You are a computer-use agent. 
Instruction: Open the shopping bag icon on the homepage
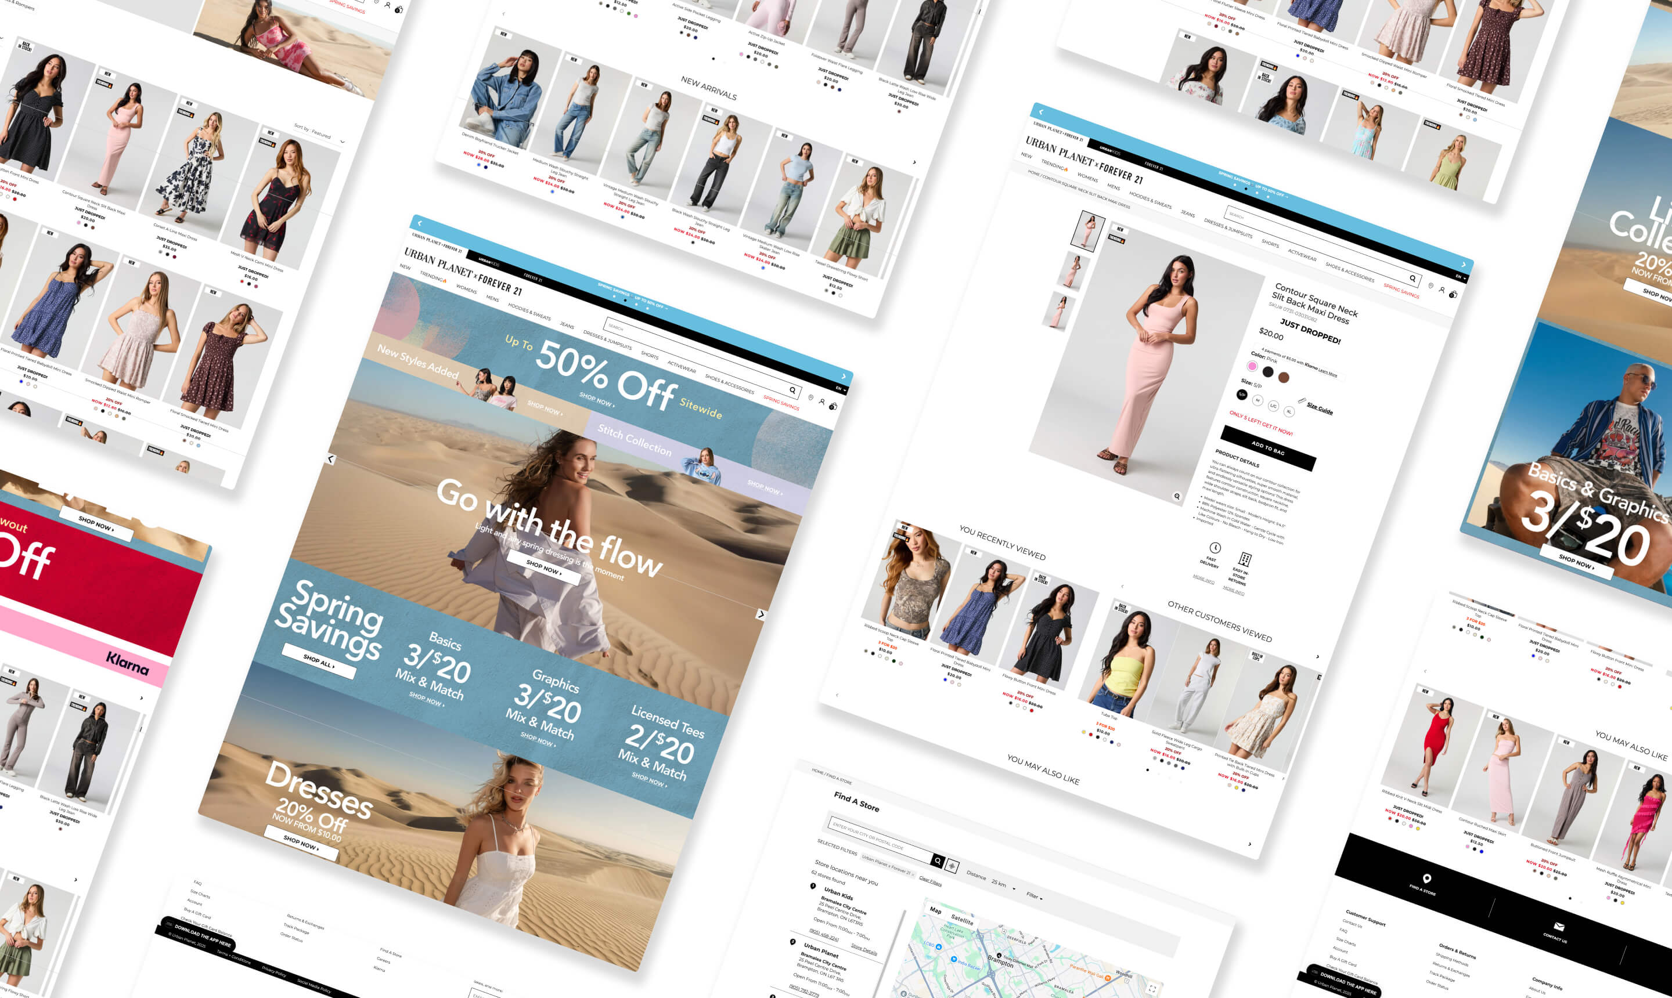pyautogui.click(x=833, y=406)
